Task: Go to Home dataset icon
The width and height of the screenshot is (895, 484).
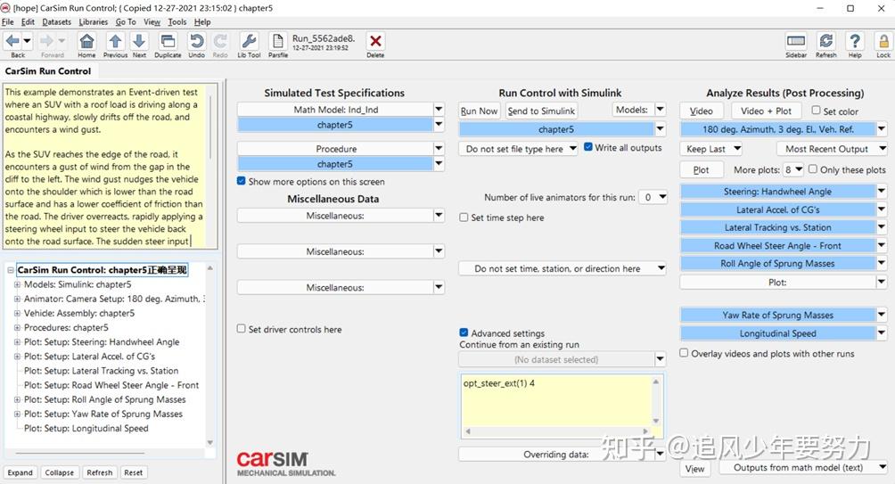Action: click(86, 41)
